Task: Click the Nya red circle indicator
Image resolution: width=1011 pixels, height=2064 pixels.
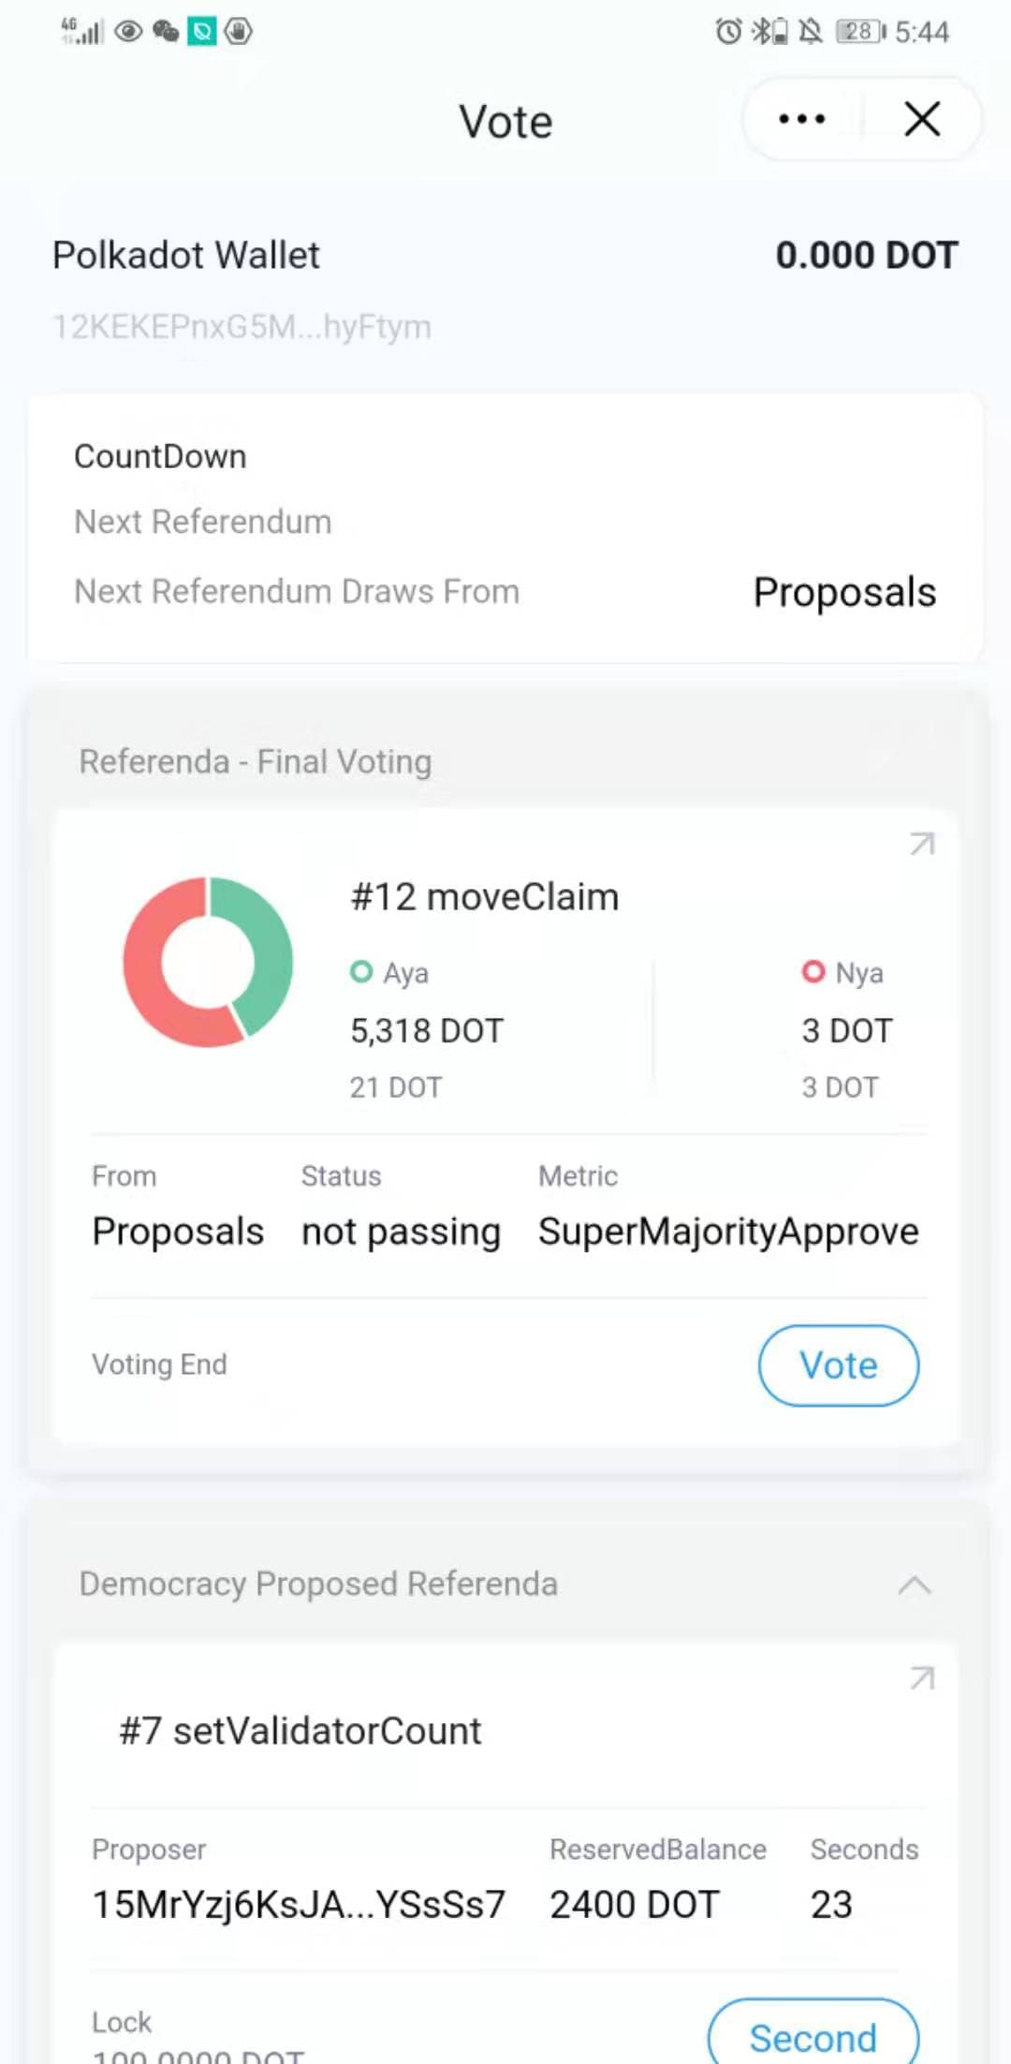Action: coord(813,972)
